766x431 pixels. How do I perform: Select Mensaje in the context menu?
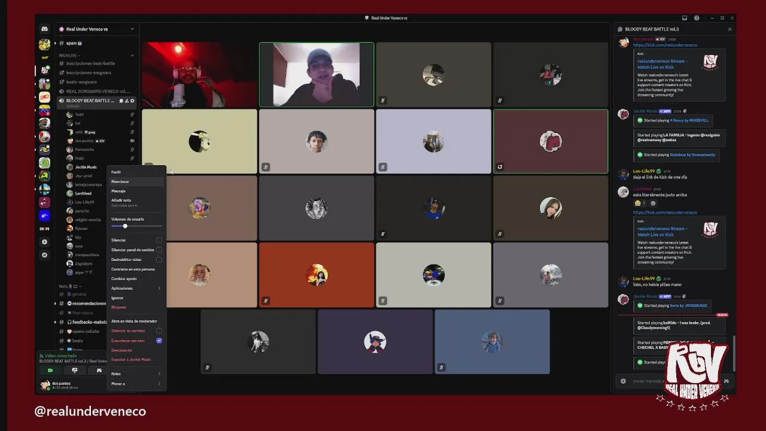click(136, 191)
